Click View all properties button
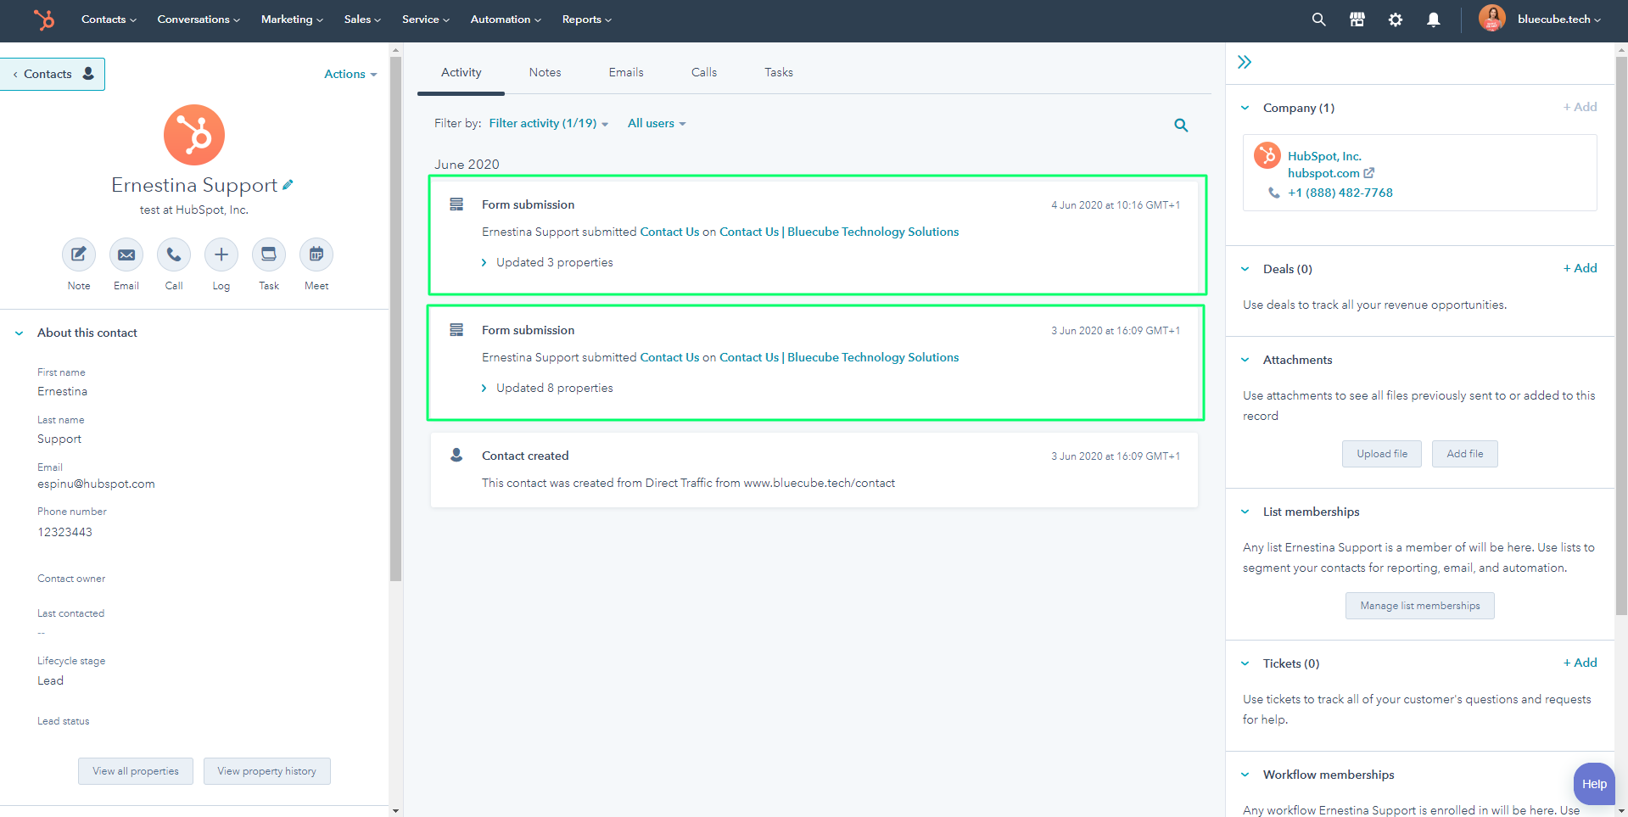This screenshot has height=817, width=1628. [x=136, y=771]
